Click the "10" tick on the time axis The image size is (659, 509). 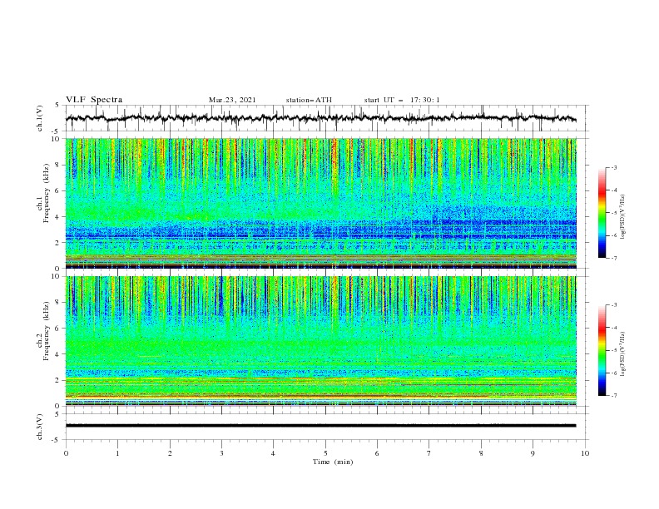tap(585, 453)
